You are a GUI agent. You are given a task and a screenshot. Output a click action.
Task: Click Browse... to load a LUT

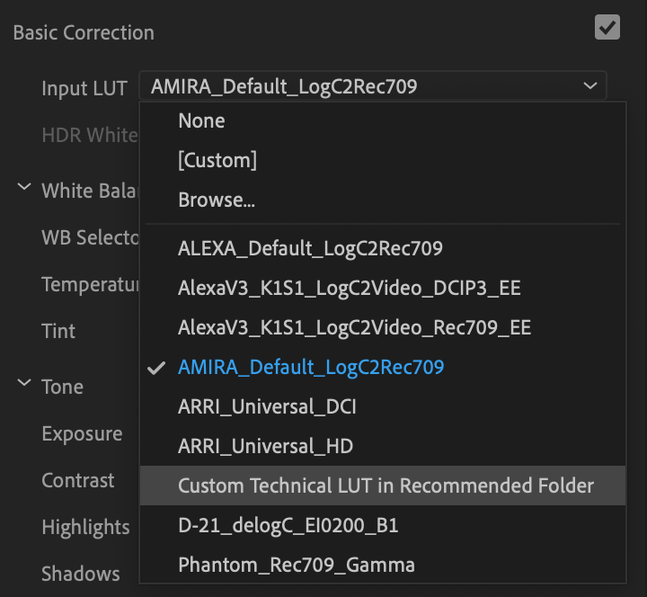tap(383, 200)
